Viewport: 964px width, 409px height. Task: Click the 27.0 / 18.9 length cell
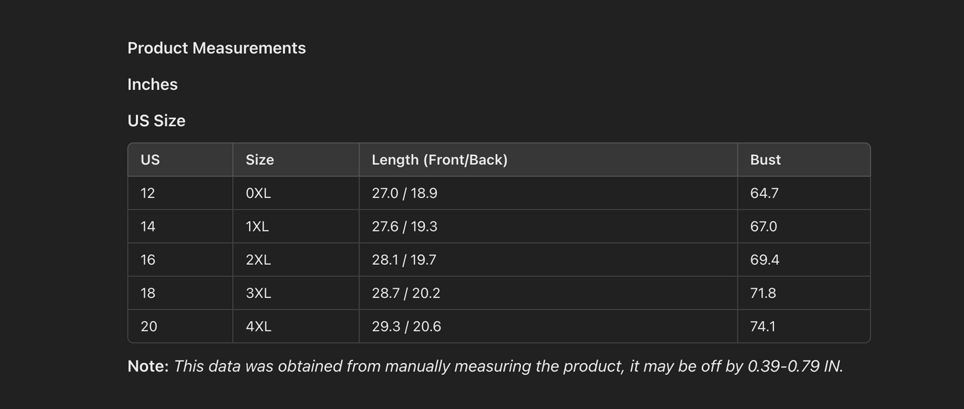(x=404, y=193)
